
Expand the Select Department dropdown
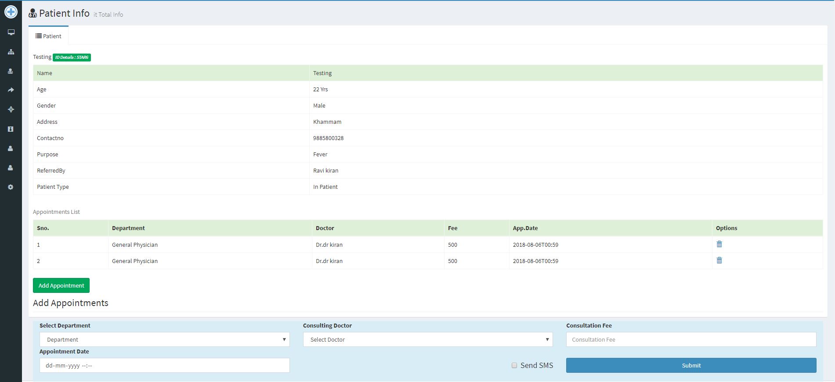point(164,339)
